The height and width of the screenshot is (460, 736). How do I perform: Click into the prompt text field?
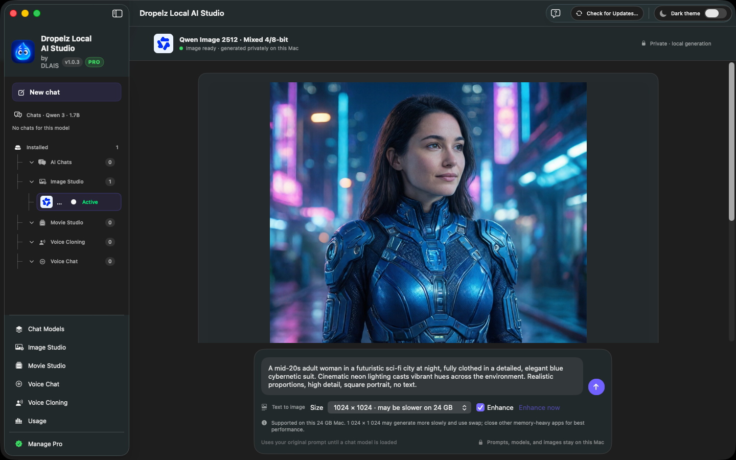(x=422, y=376)
